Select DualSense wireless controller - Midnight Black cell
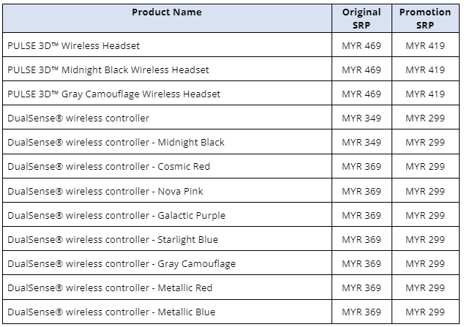 click(x=116, y=143)
